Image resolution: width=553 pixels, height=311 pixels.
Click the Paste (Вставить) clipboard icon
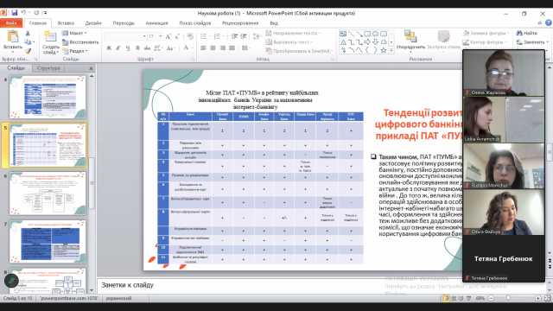point(13,37)
